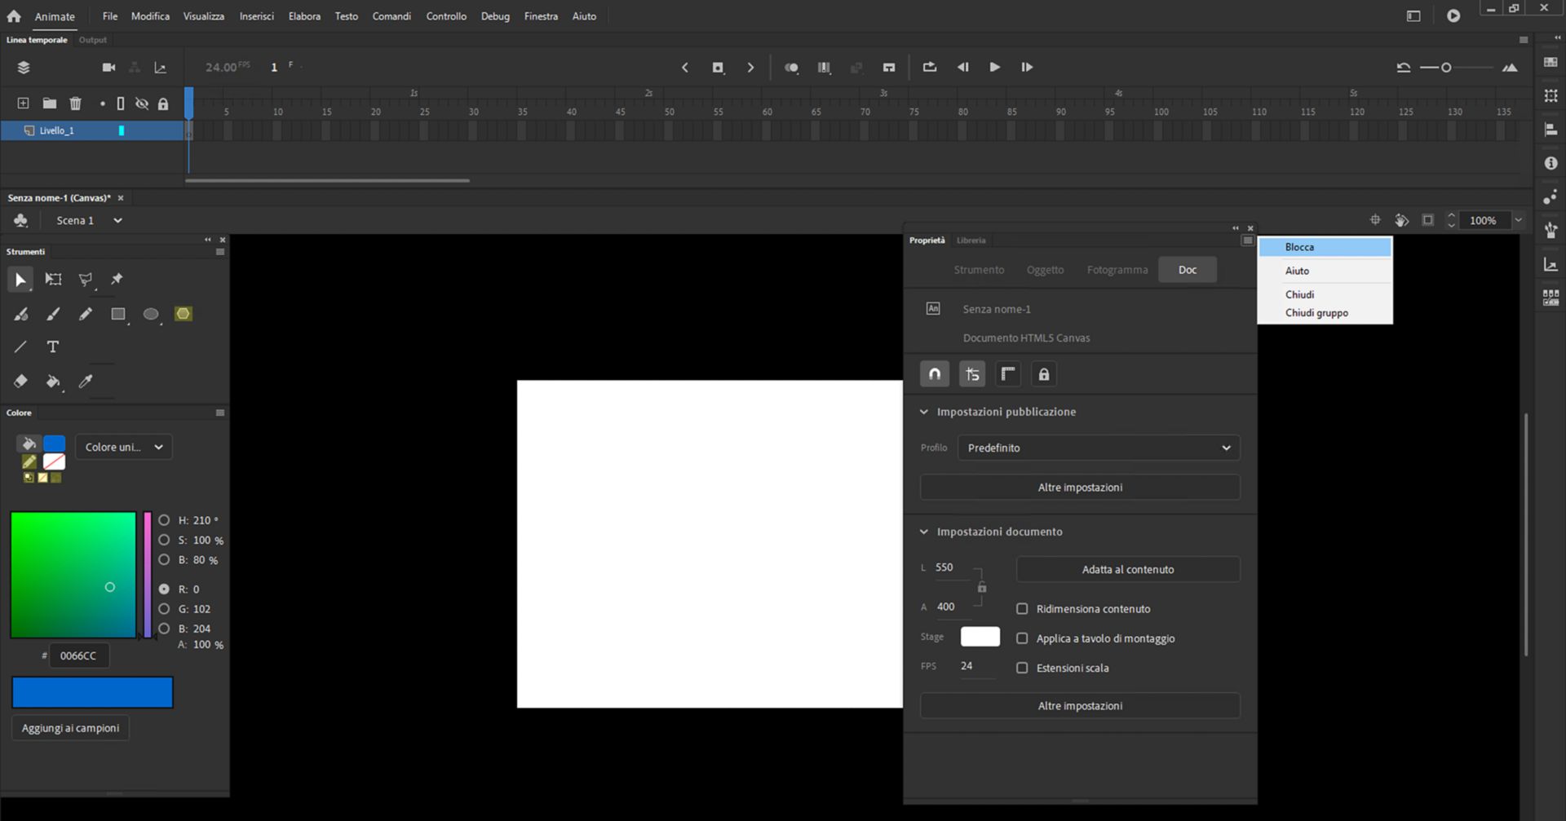
Task: Click the Stage color swatch
Action: (x=980, y=636)
